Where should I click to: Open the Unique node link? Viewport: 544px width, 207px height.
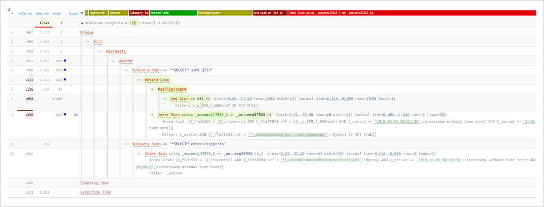[87, 33]
